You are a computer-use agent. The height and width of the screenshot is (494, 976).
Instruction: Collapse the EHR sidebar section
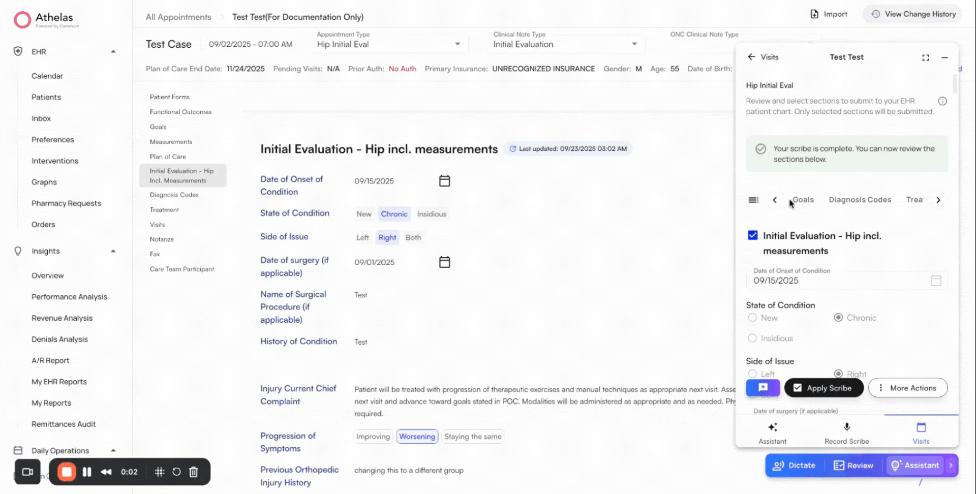click(113, 52)
